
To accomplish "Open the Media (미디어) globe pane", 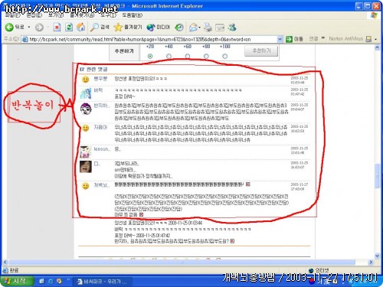I will pos(159,27).
